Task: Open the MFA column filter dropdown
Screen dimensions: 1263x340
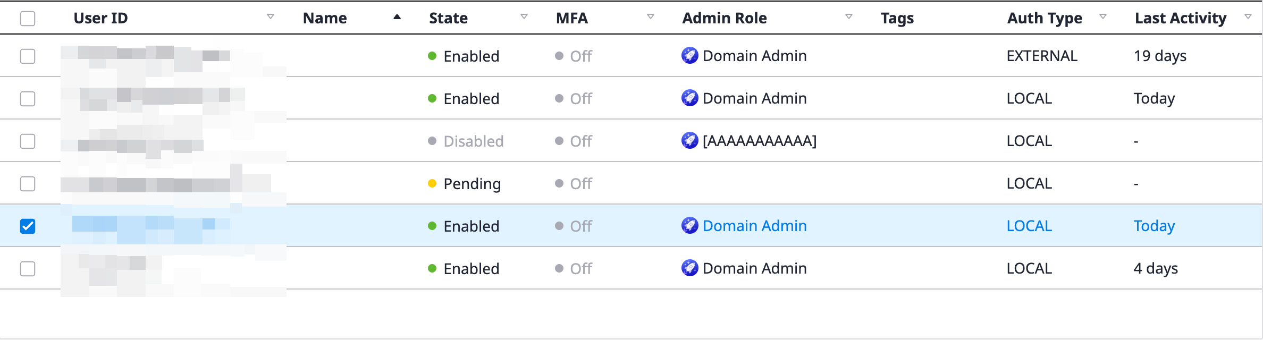Action: tap(650, 17)
